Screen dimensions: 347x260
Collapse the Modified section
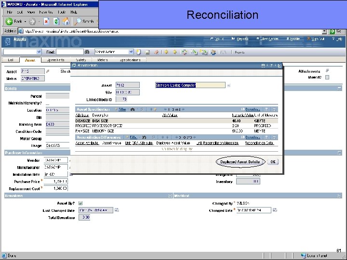[x=339, y=196]
